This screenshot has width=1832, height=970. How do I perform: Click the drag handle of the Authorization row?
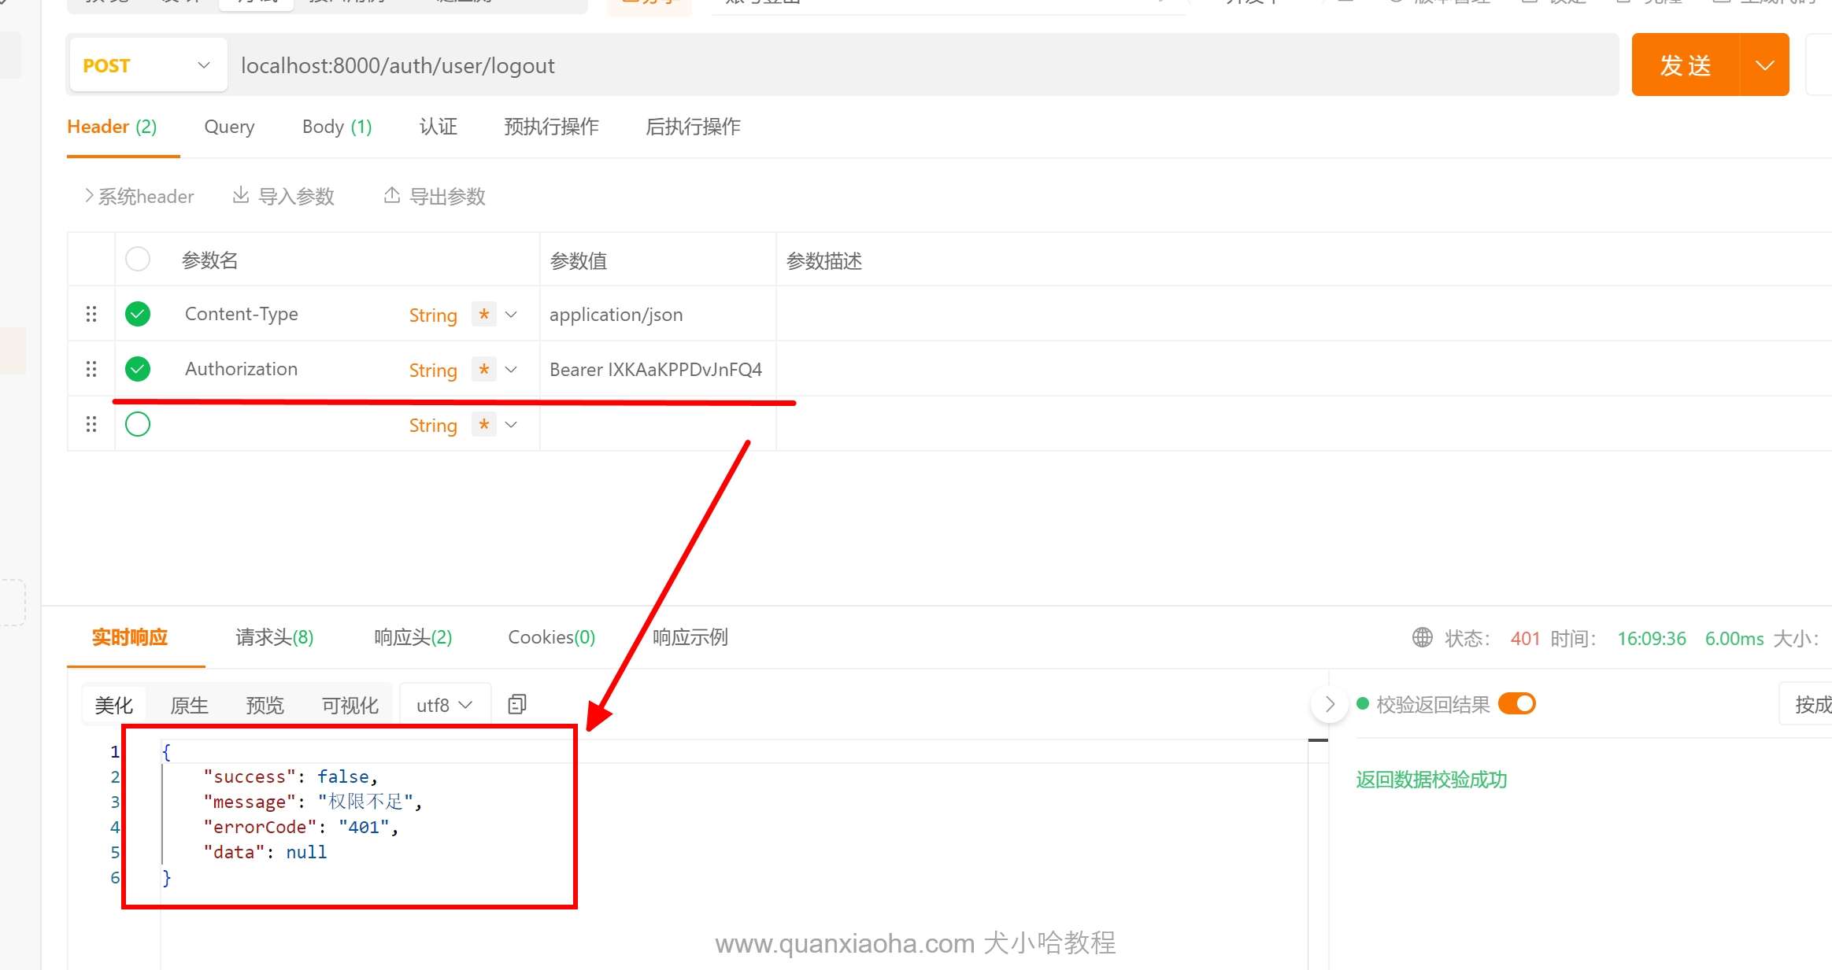(91, 369)
